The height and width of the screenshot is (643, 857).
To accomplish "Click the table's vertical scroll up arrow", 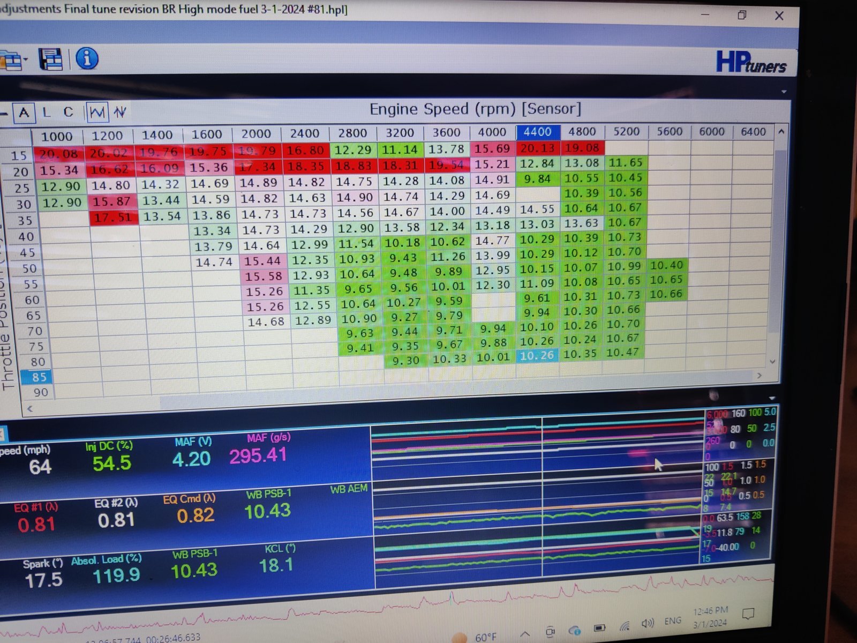I will [781, 131].
